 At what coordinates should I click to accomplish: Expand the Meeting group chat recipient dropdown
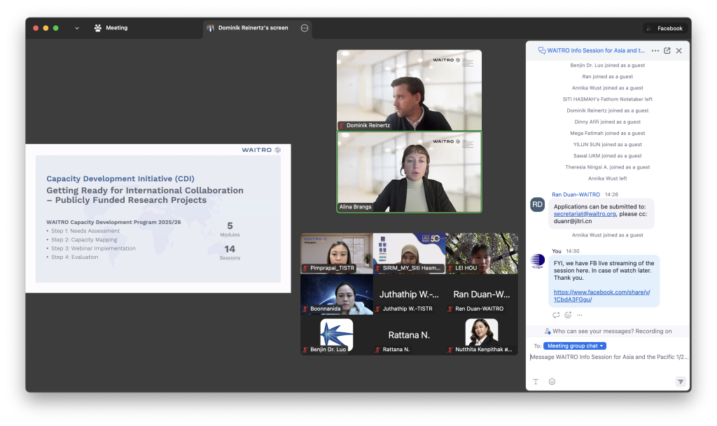[574, 346]
